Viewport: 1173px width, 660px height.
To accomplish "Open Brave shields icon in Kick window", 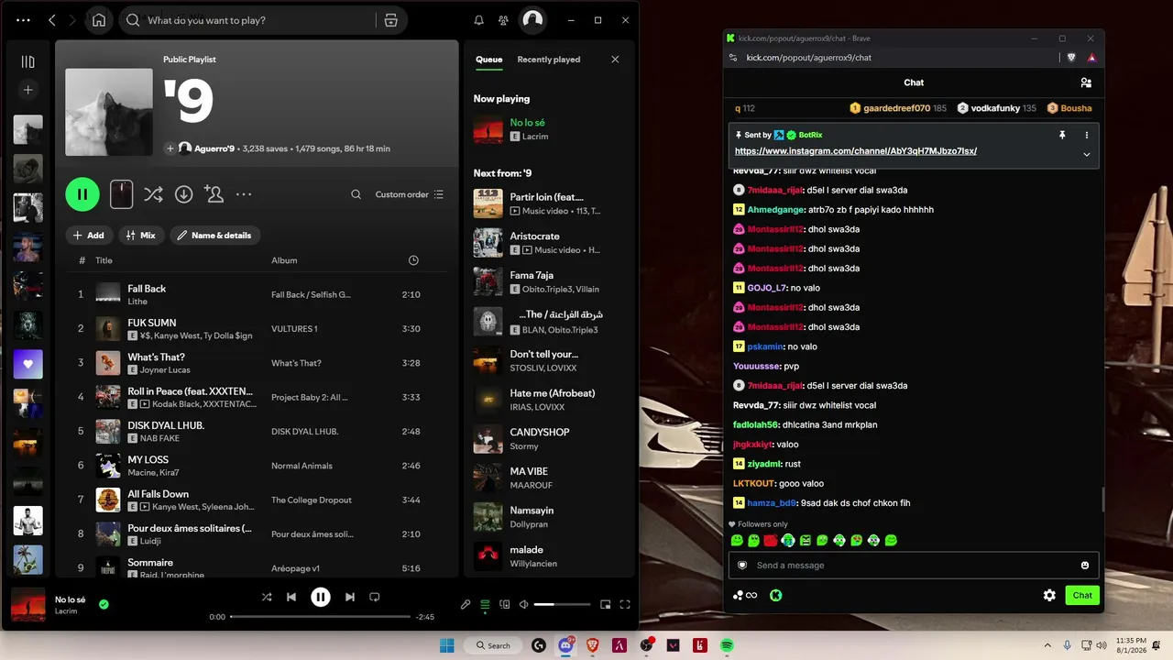I will 1071,57.
